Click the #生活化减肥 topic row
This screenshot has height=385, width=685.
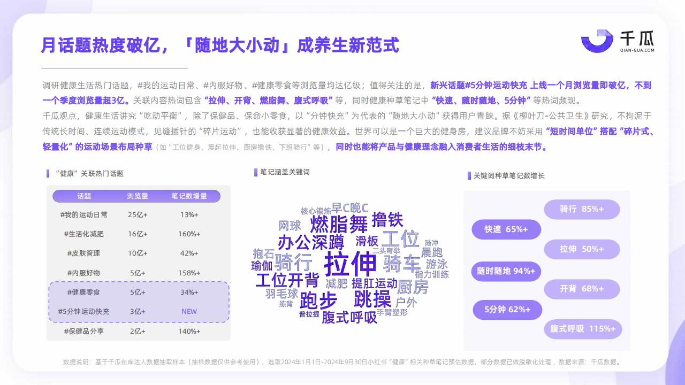(139, 234)
